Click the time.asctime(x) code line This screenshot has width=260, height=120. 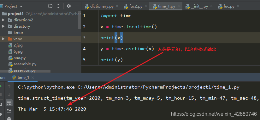point(127,49)
